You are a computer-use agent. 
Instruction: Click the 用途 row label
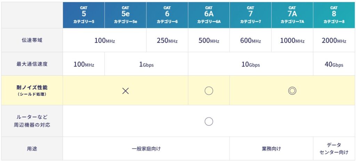(x=32, y=149)
